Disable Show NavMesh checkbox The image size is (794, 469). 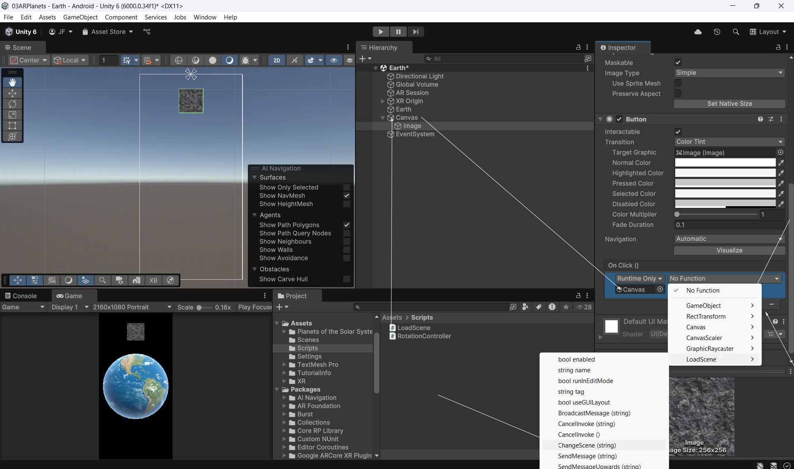coord(347,196)
